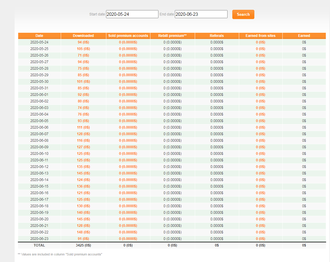This screenshot has width=330, height=262.
Task: Open the 101 (0$) downloads on 2020-05-30
Action: point(83,82)
